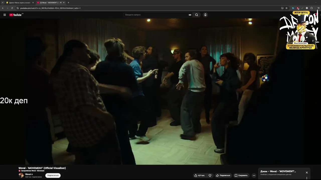Click the install app icon in address bar

(x=282, y=8)
